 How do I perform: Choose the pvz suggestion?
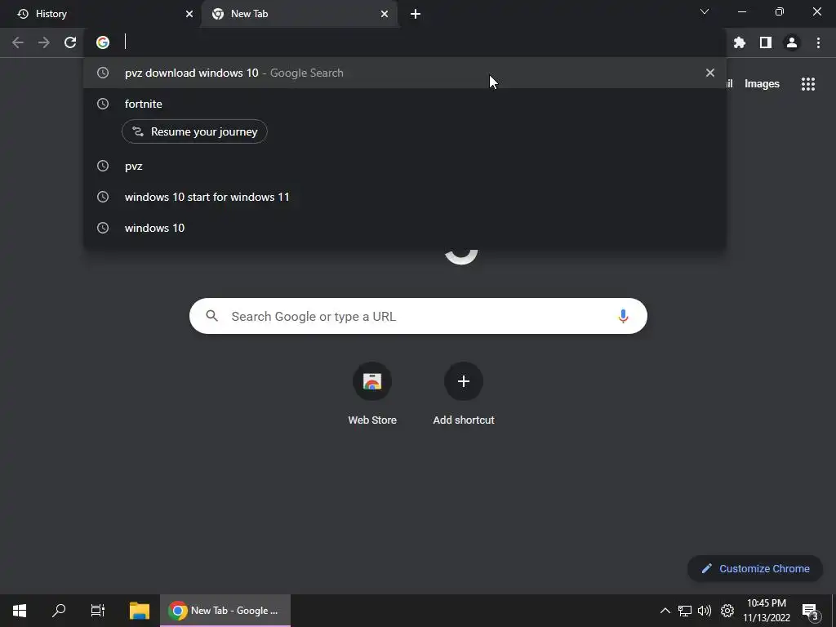tap(405, 166)
